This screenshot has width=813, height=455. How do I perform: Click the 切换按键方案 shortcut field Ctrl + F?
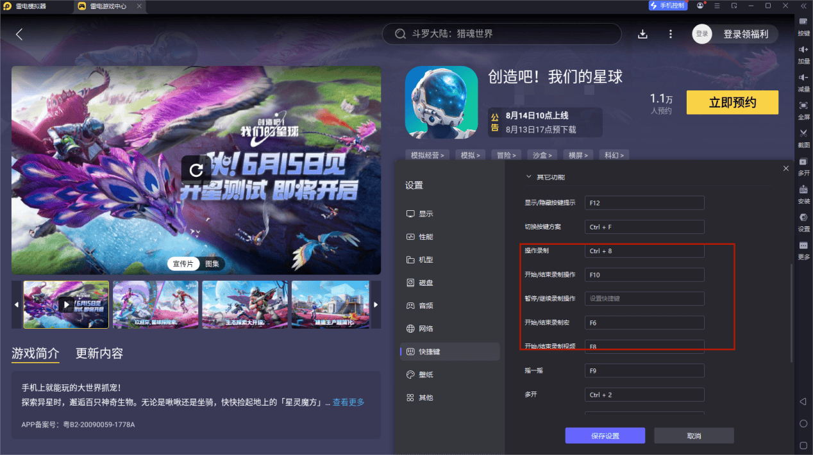point(644,227)
